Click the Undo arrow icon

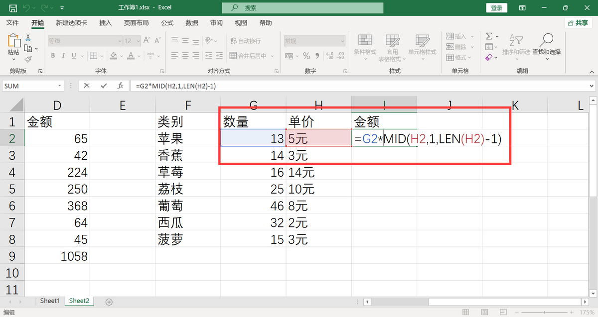pyautogui.click(x=27, y=8)
